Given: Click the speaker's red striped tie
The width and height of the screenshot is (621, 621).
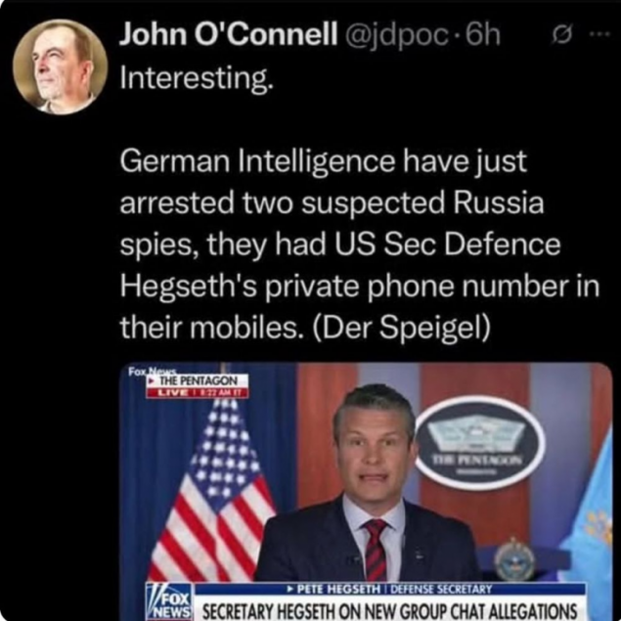Looking at the screenshot, I should 375,548.
